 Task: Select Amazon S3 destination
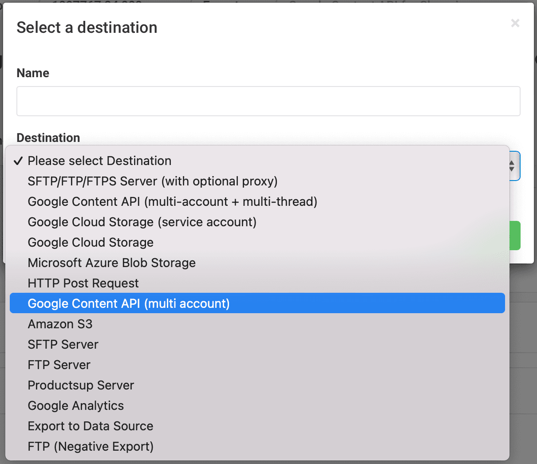pos(60,324)
